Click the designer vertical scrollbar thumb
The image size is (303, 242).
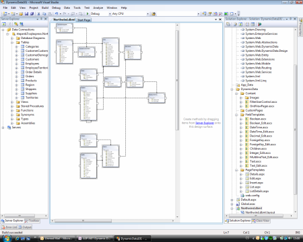click(177, 80)
